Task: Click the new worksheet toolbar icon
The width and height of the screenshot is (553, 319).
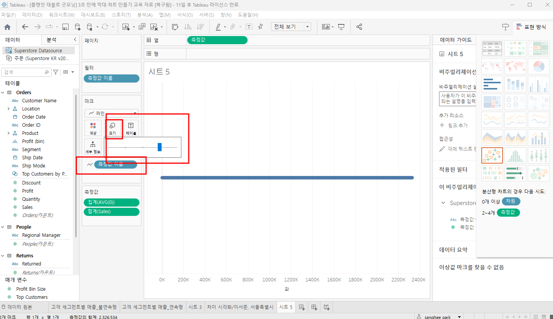Action: tap(126, 27)
